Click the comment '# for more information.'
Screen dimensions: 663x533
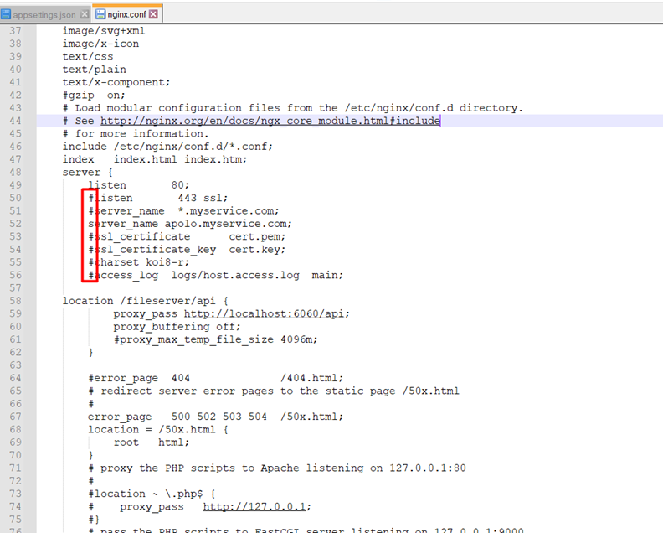136,134
